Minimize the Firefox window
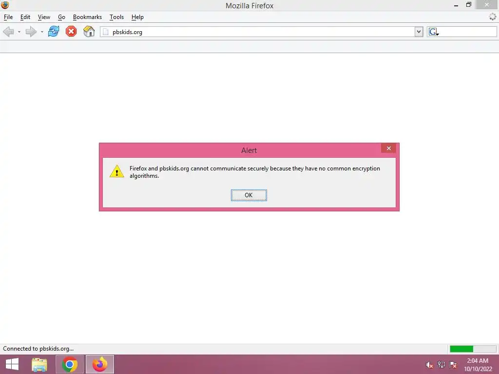This screenshot has height=374, width=499. coord(456,5)
